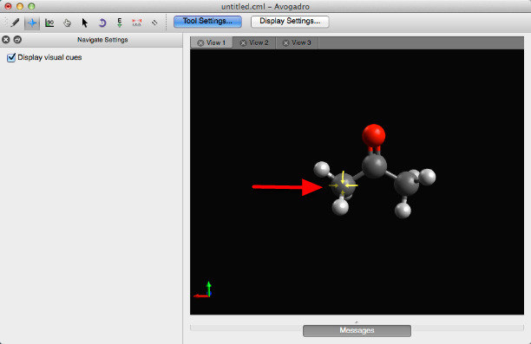Screen dimensions: 531x344
Task: Click the upper-left hydrogen of left methyl
Action: pos(322,169)
